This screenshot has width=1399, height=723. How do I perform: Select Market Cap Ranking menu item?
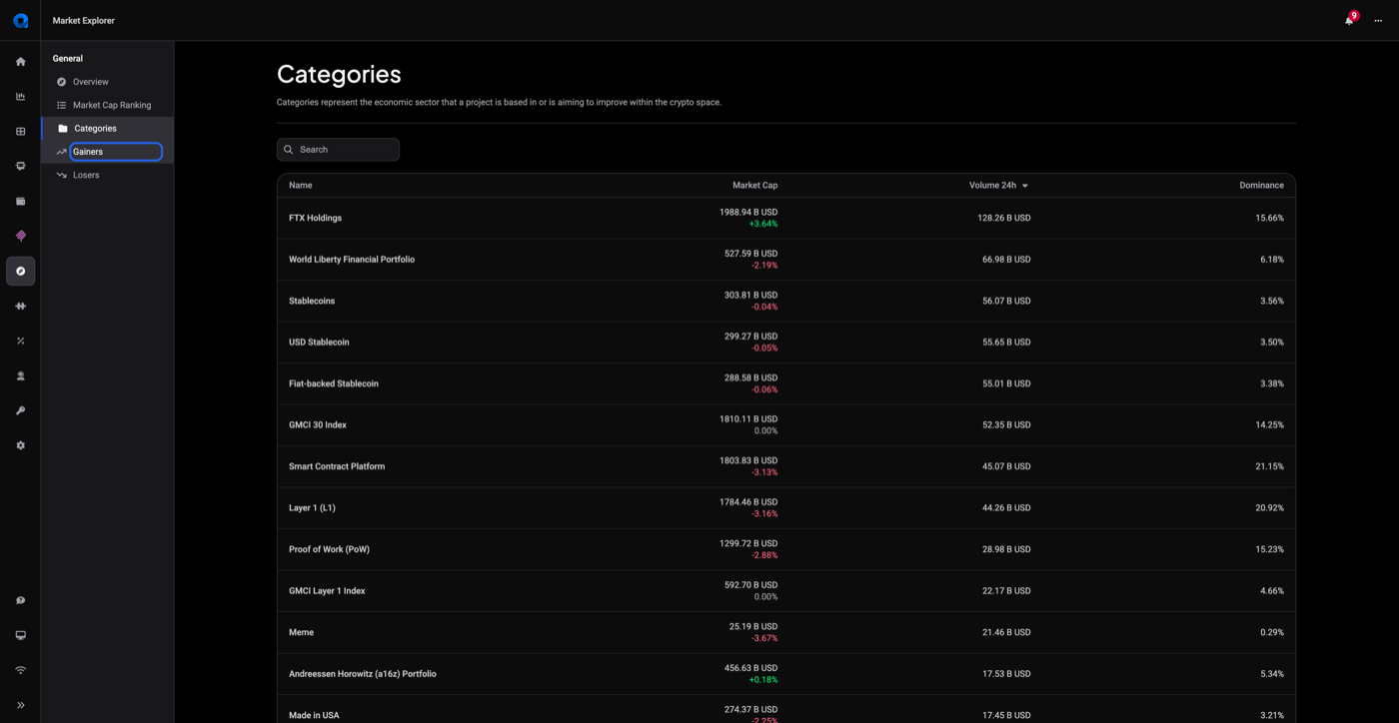click(x=107, y=105)
